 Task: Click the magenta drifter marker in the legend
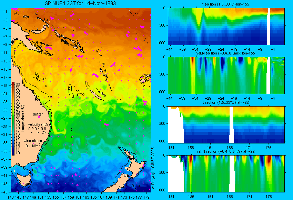[39, 117]
